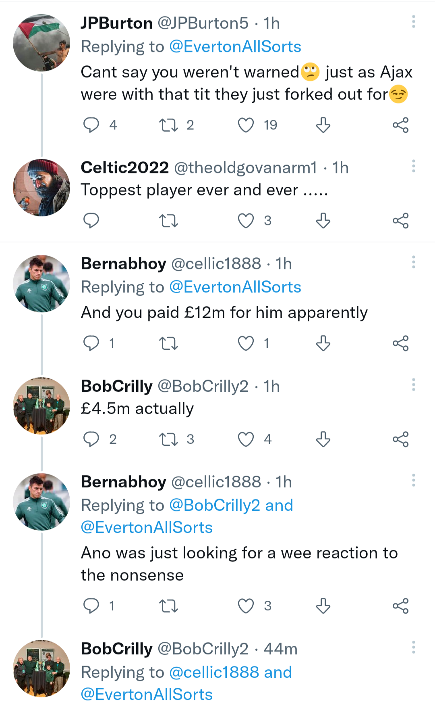Like BobCrilly's '£4.5m actually' tweet
Viewport: 435px width, 708px height.
(246, 439)
